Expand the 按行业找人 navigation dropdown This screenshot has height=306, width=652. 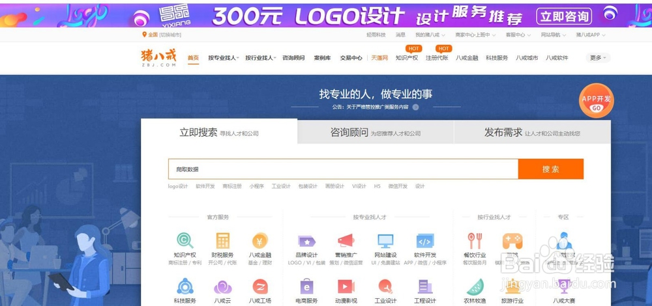click(261, 58)
